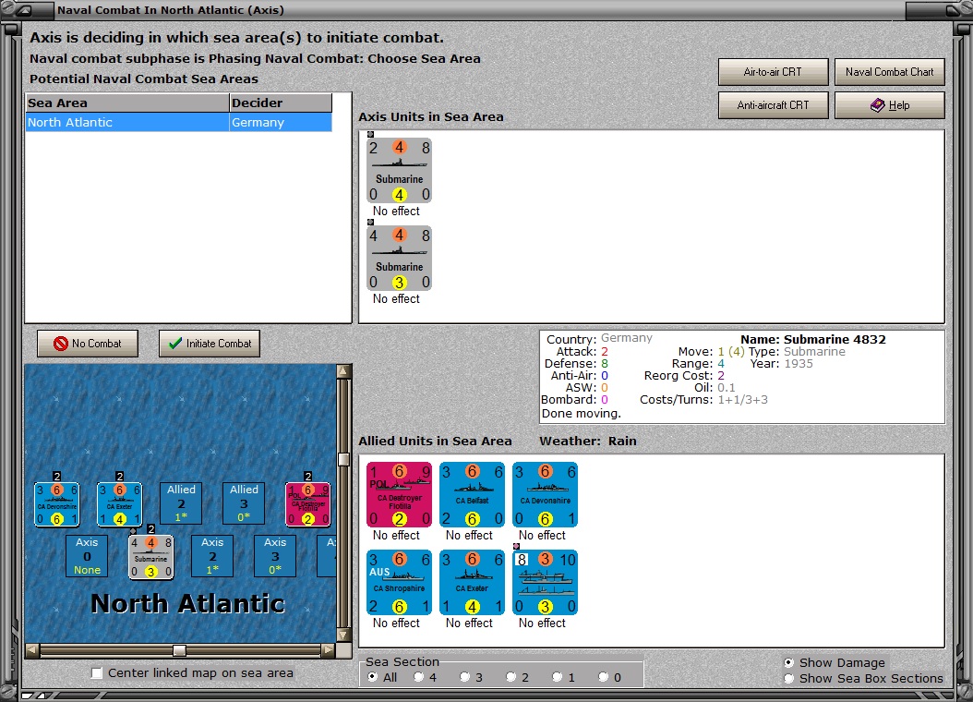This screenshot has width=973, height=702.
Task: Select the Axis submarine counter with attack 2
Action: pos(399,171)
